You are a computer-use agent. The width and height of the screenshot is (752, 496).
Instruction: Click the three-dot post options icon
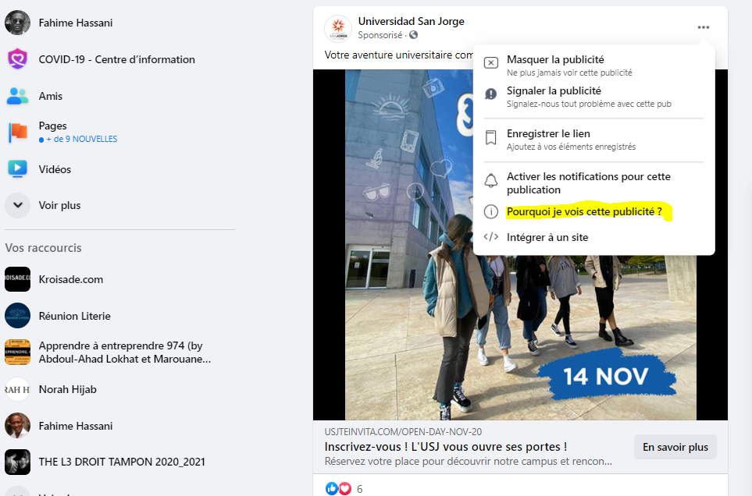704,27
